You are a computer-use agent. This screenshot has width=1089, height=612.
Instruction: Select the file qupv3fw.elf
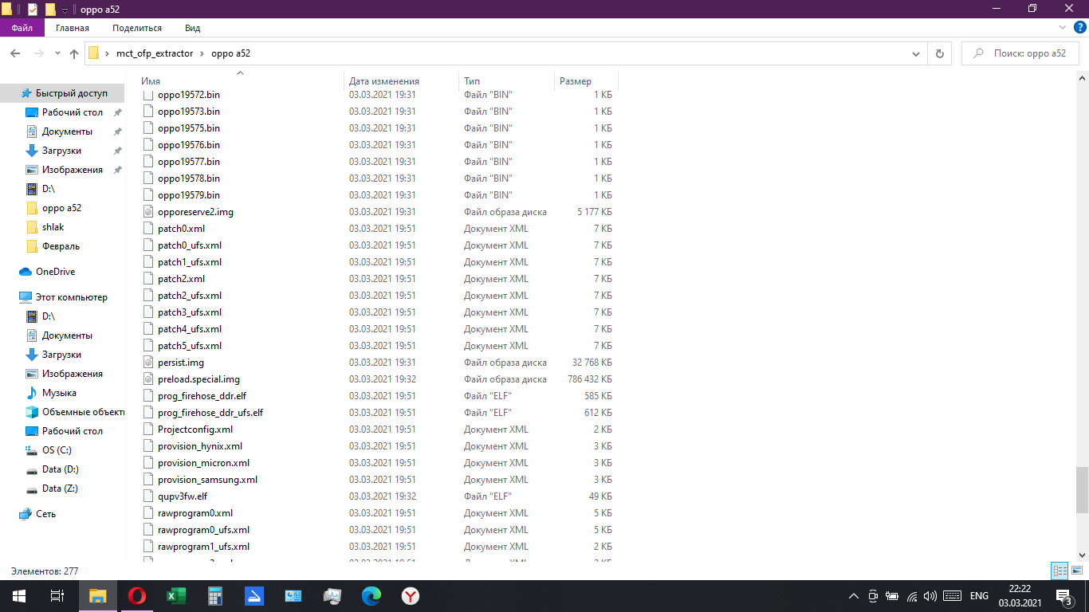click(x=183, y=496)
